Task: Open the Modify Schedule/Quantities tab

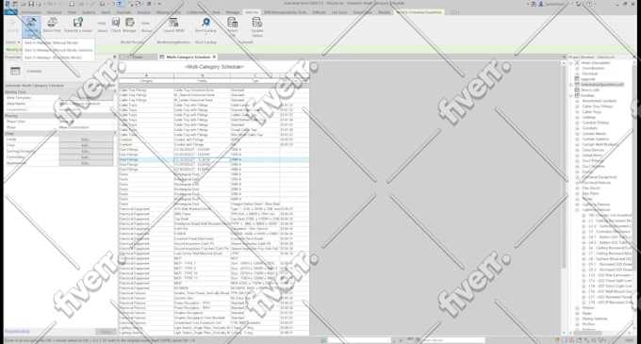Action: click(x=419, y=12)
